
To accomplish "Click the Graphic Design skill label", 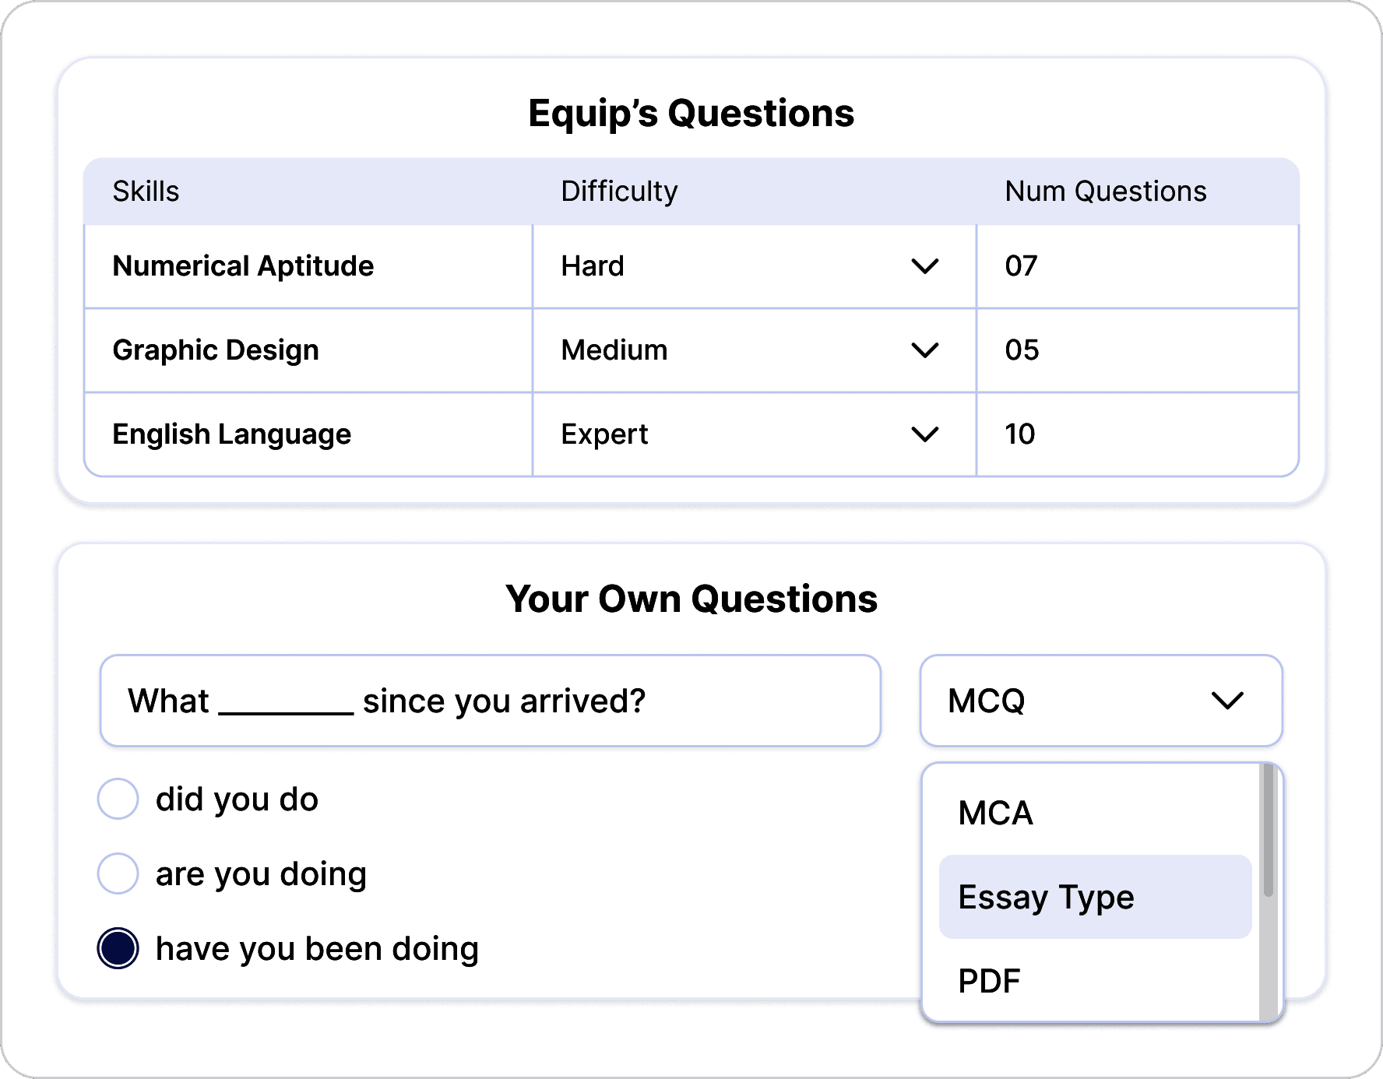I will coord(215,350).
